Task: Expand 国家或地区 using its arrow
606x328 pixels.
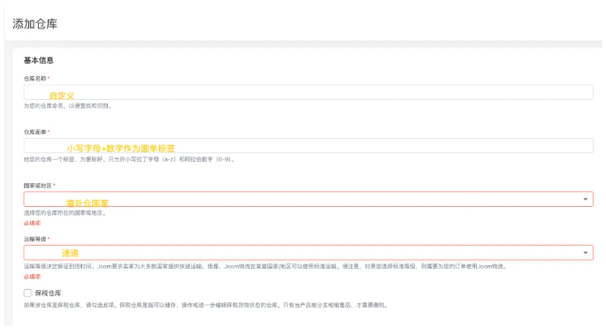Action: coord(585,199)
